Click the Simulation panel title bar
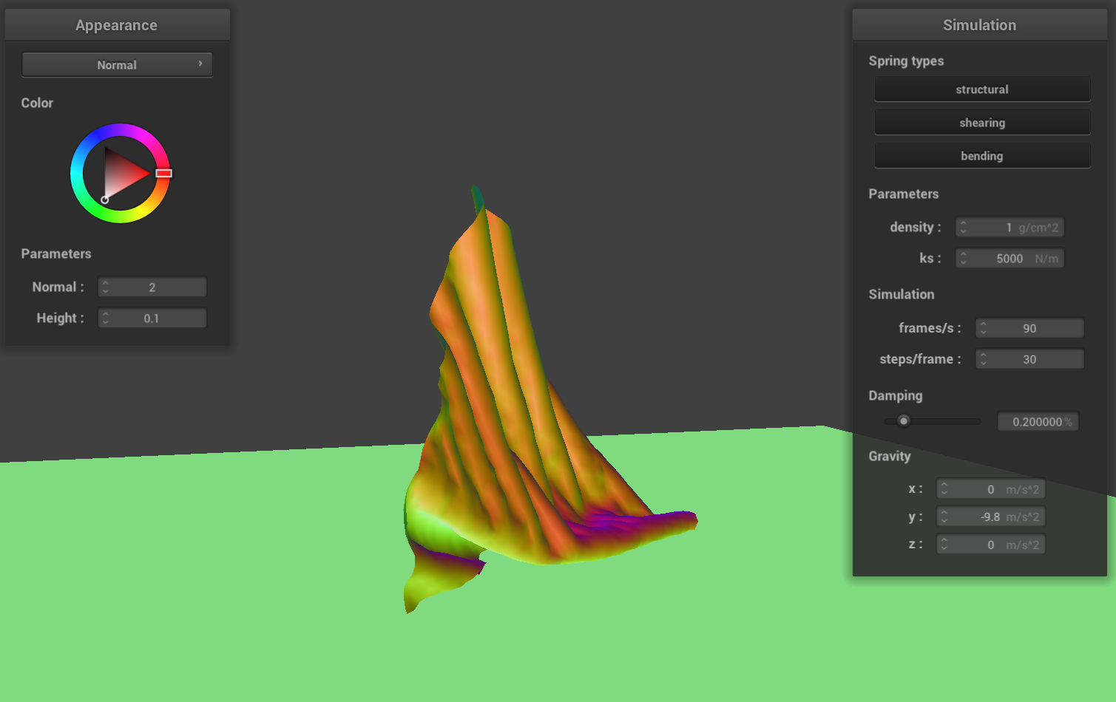 tap(979, 25)
